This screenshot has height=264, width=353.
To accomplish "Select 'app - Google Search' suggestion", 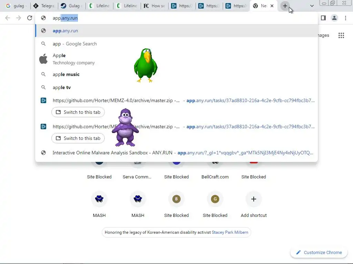I will coord(176,44).
